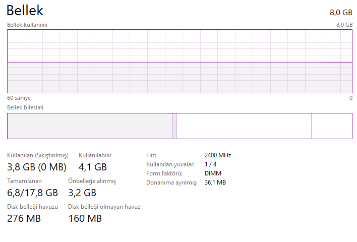Viewport: 357px width, 242px height.
Task: Click the standby segment of the memory composition bar
Action: coord(244,126)
